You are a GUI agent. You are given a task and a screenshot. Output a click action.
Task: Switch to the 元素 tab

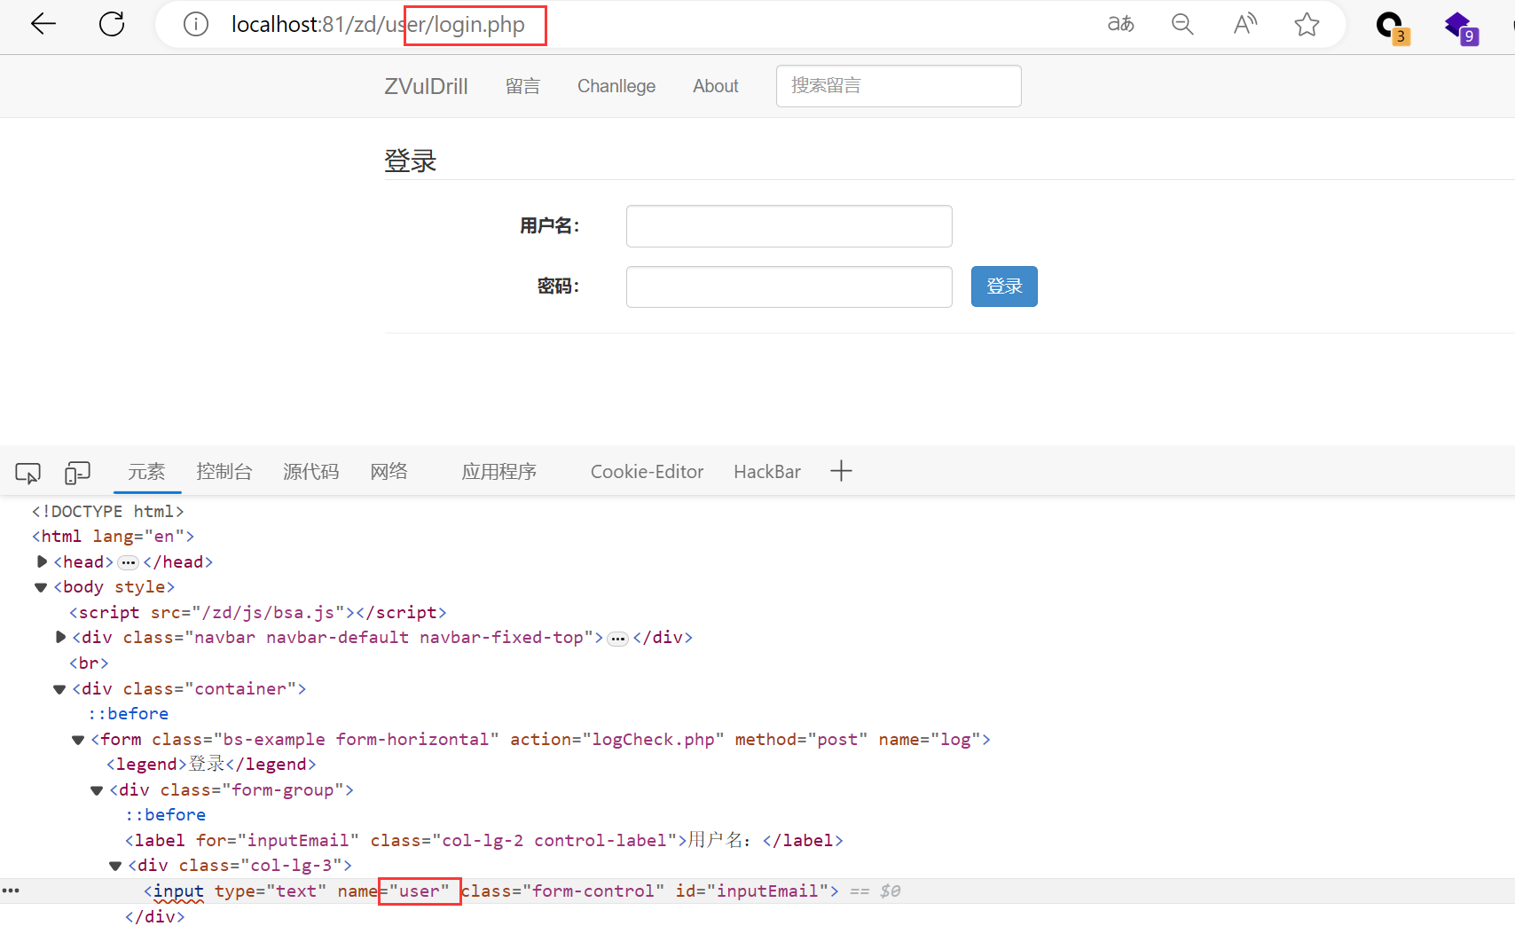click(146, 472)
